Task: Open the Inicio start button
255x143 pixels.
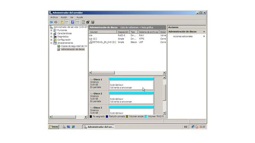Action: click(x=53, y=127)
